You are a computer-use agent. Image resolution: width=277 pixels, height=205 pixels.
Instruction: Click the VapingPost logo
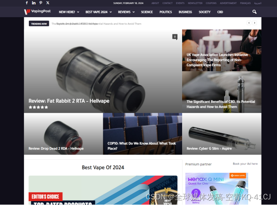[38, 12]
